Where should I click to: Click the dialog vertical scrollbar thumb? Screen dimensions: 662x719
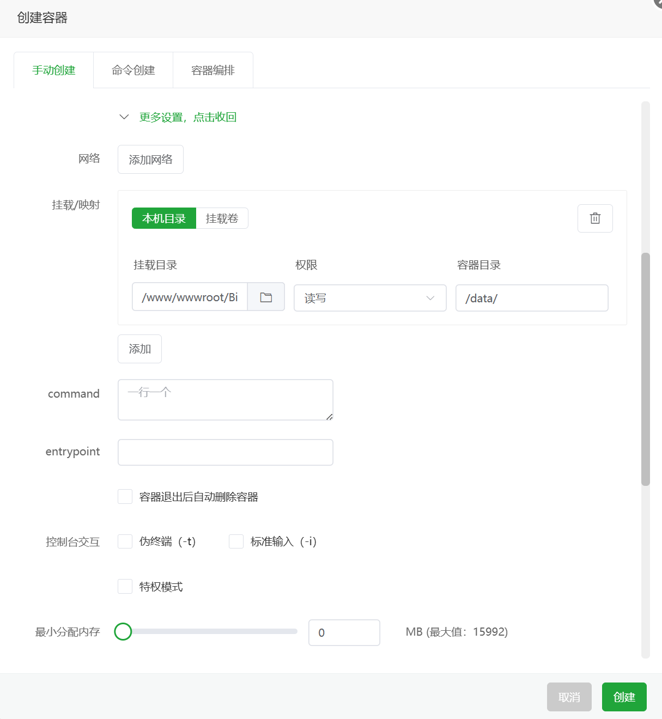pyautogui.click(x=646, y=369)
